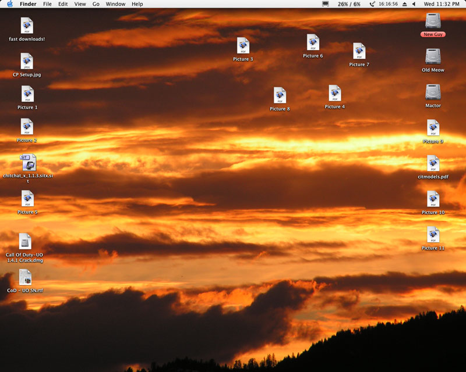Click the 26% / 6% usage readout
This screenshot has height=372, width=466.
tap(349, 4)
